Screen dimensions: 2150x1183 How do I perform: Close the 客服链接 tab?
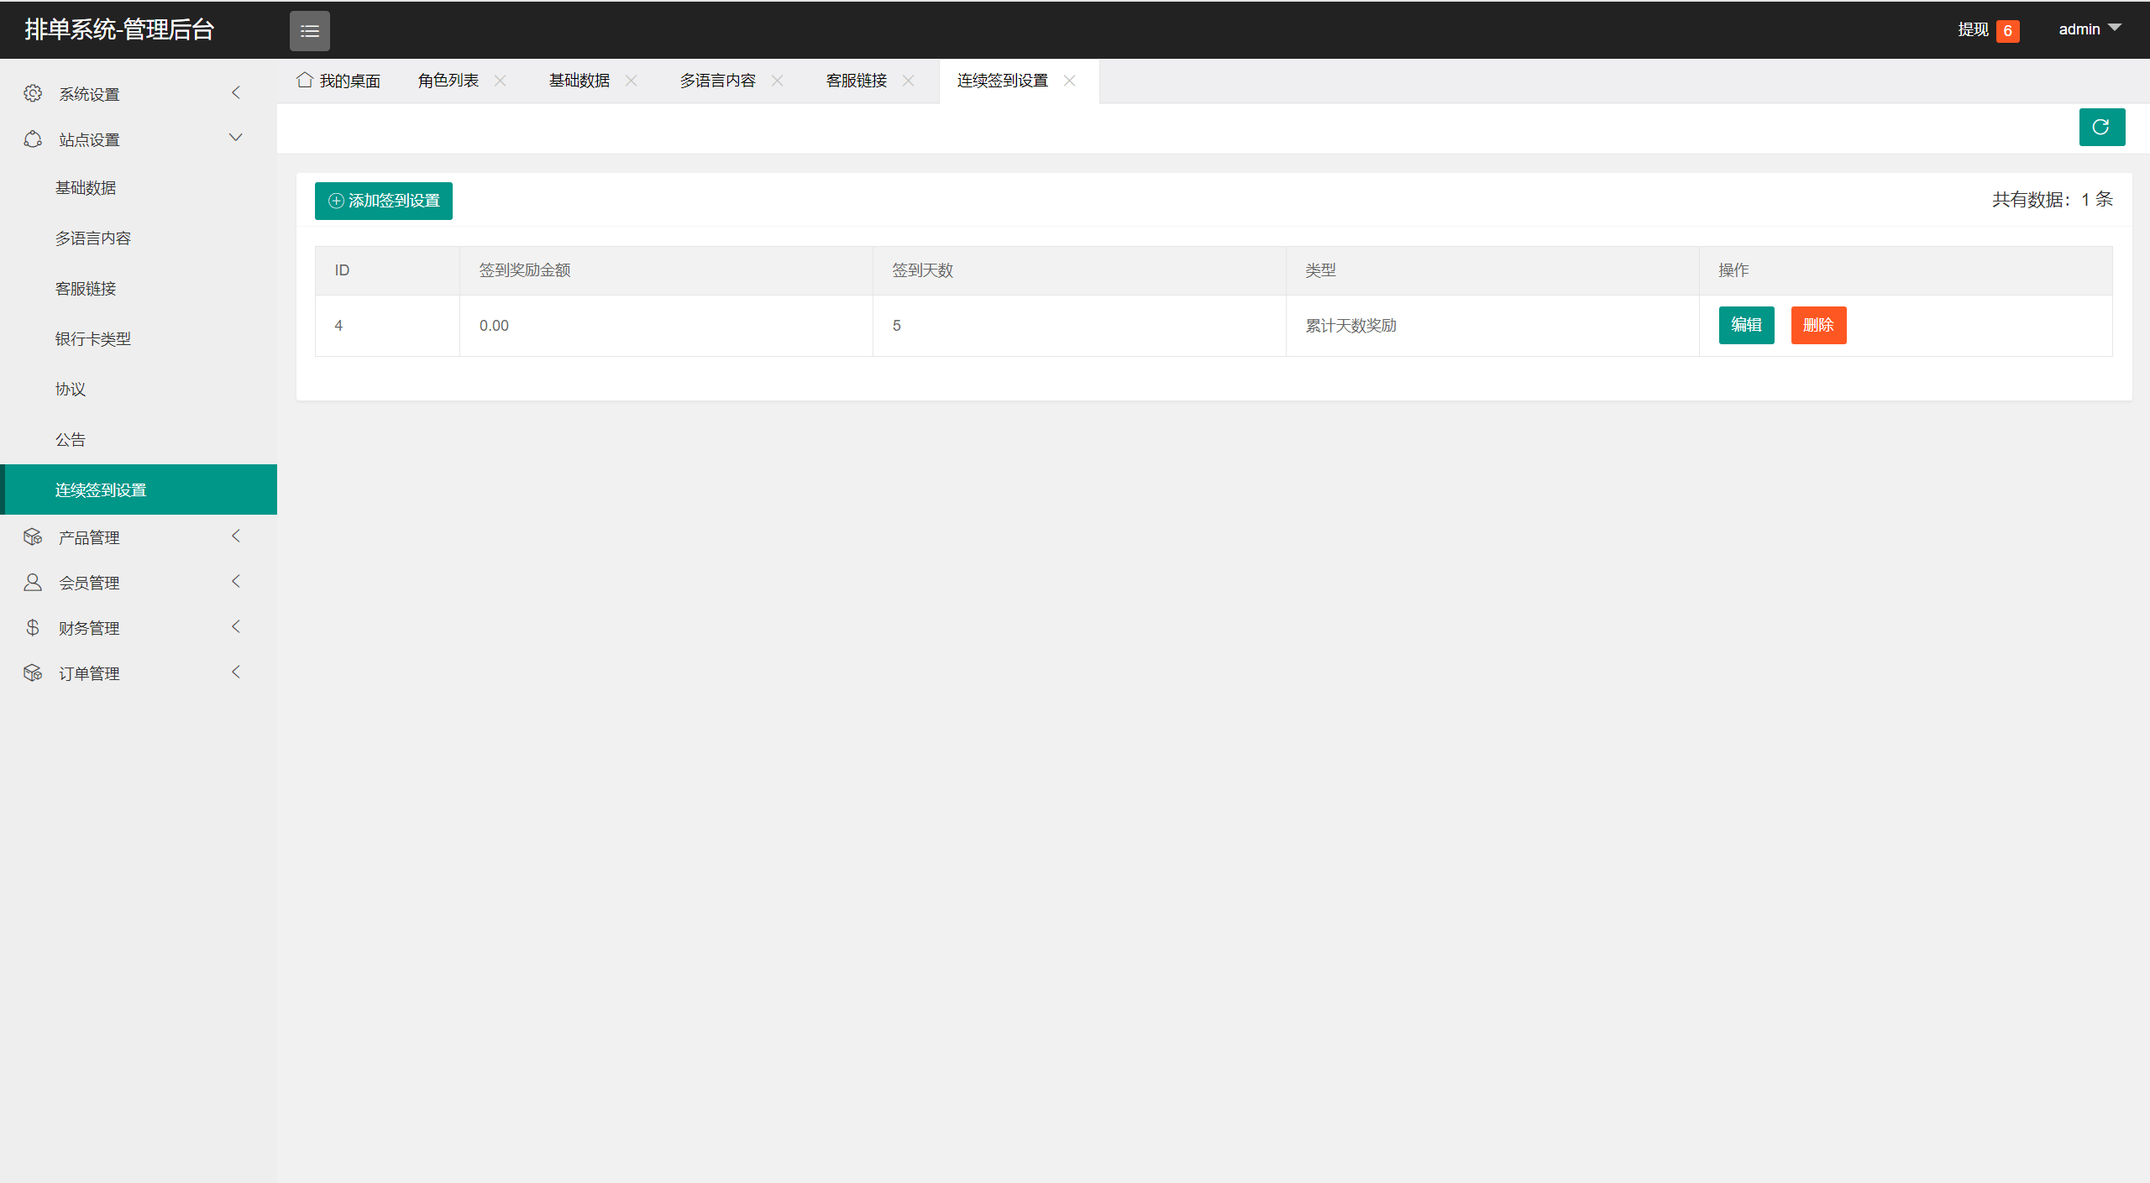(909, 81)
